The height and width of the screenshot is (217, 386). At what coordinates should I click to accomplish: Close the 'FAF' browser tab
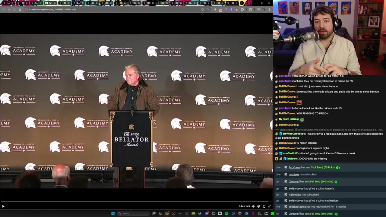tap(55, 3)
